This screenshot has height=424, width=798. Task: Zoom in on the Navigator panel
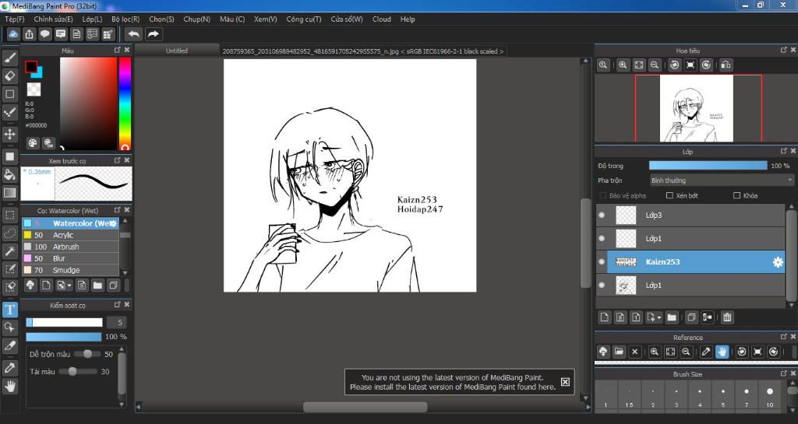(623, 65)
